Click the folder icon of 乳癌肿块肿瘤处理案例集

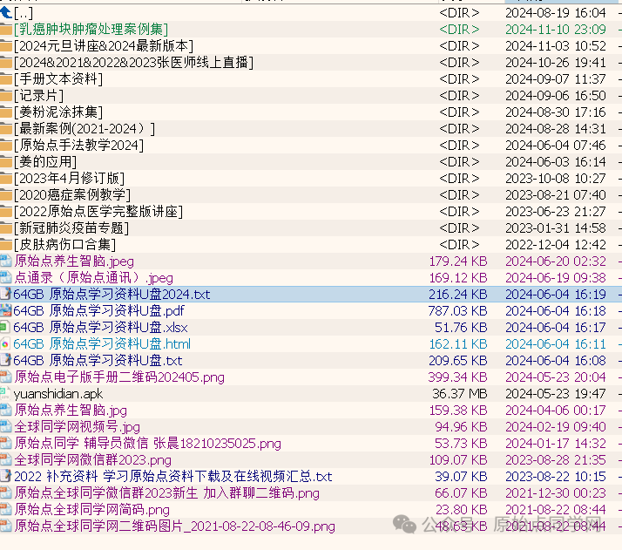pyautogui.click(x=6, y=30)
